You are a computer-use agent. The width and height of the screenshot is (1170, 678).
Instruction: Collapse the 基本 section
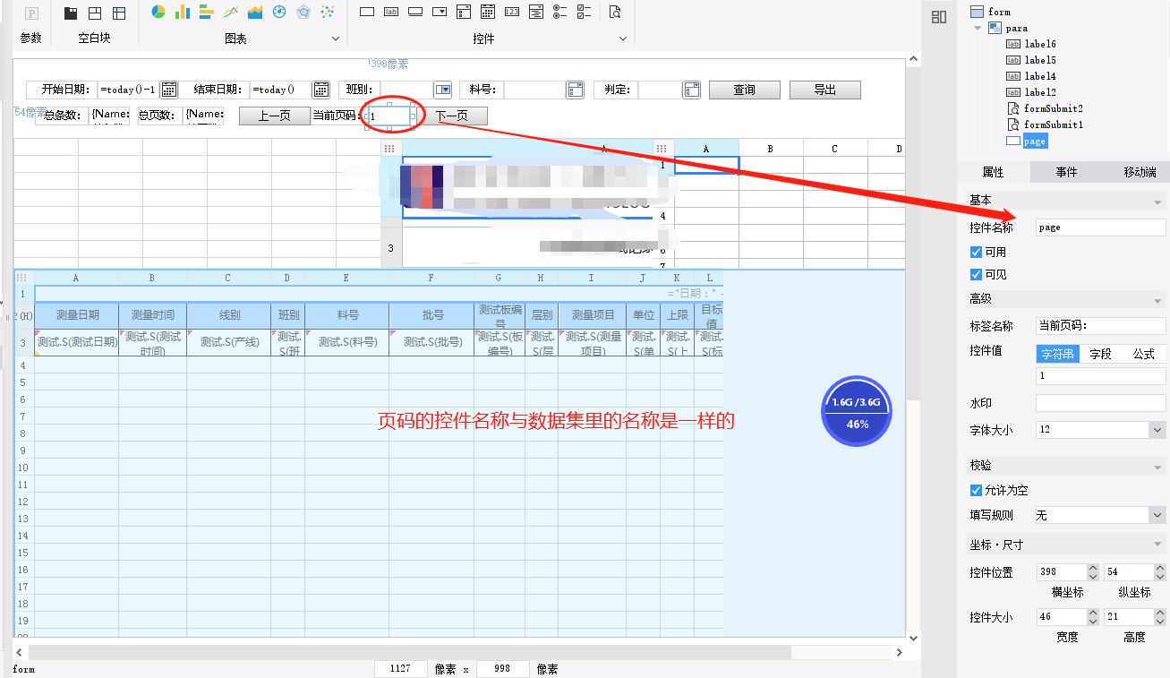click(x=1157, y=201)
